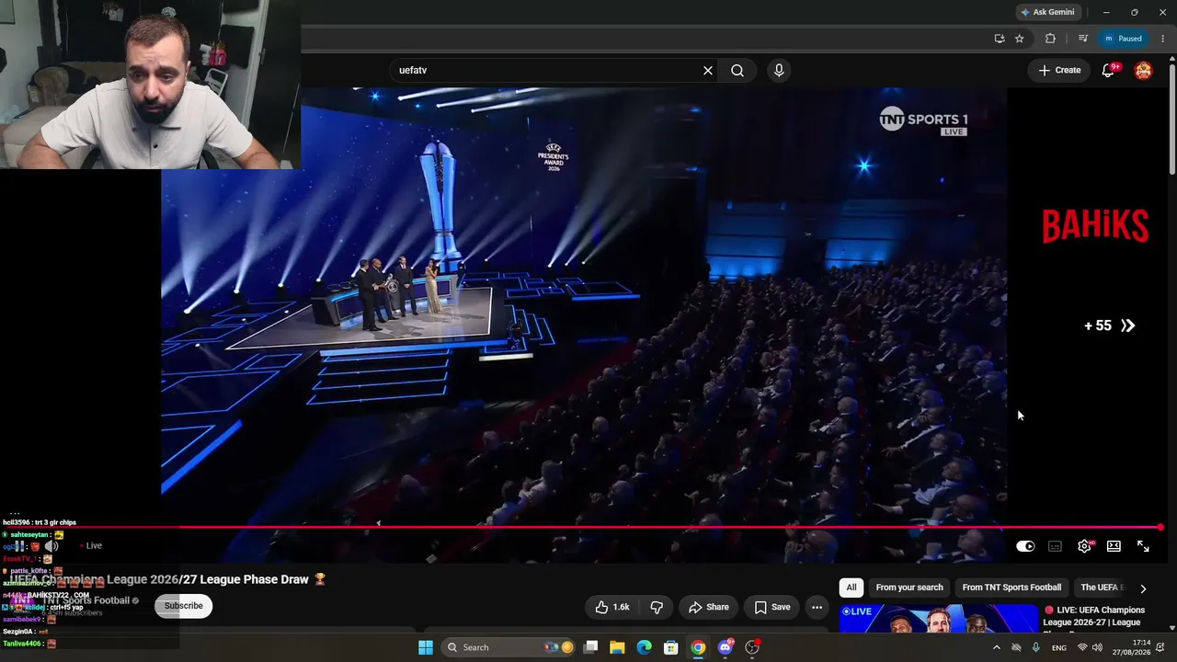Jump to the Live indicator in the player
Image resolution: width=1177 pixels, height=662 pixels.
coord(90,546)
